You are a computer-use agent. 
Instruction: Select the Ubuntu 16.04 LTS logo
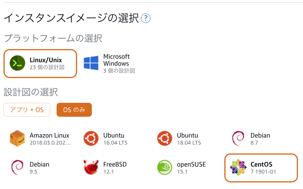[91, 138]
